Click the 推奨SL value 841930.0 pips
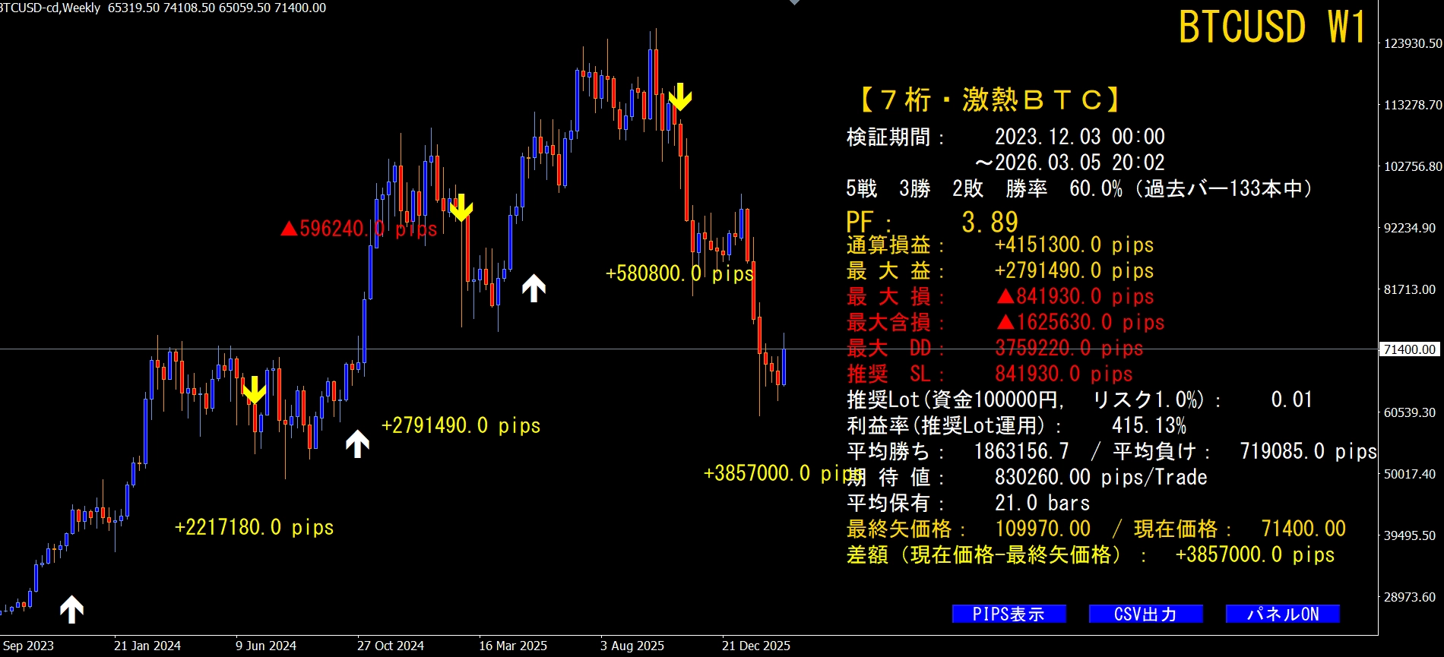 click(1064, 374)
